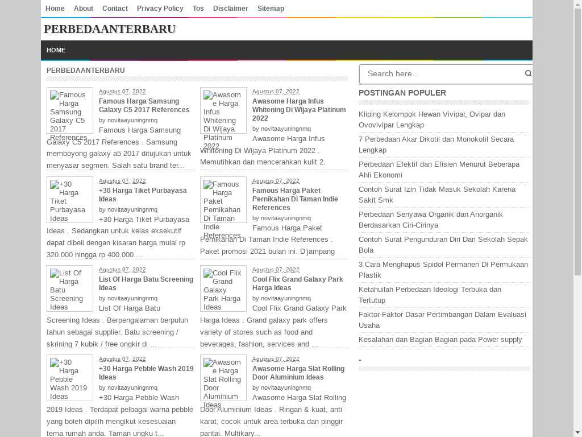Open the Sitemap page
Screen dimensions: 582x437
pos(271,8)
